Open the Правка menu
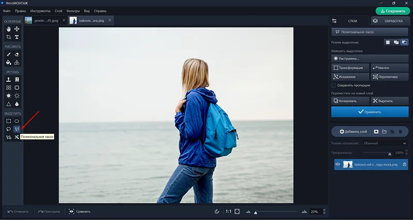The height and width of the screenshot is (220, 413). pyautogui.click(x=20, y=11)
